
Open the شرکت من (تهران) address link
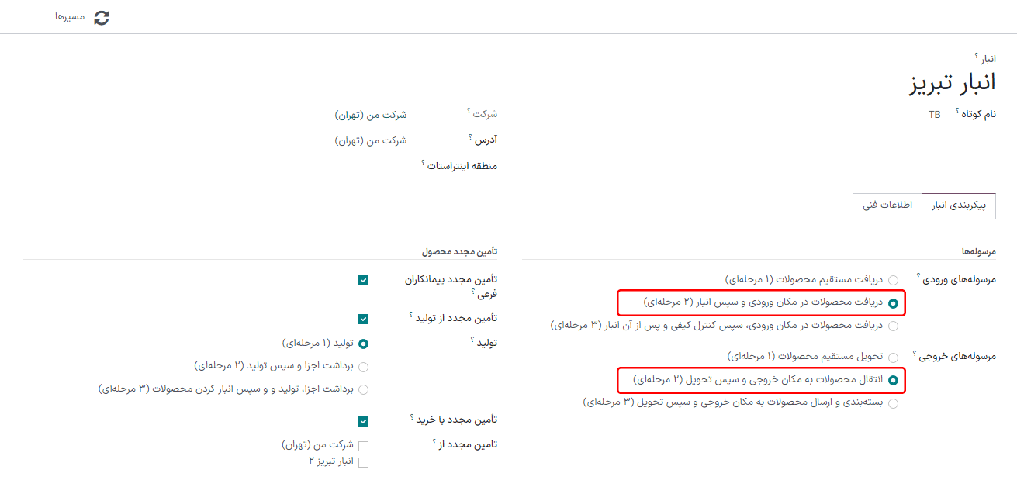(x=371, y=140)
